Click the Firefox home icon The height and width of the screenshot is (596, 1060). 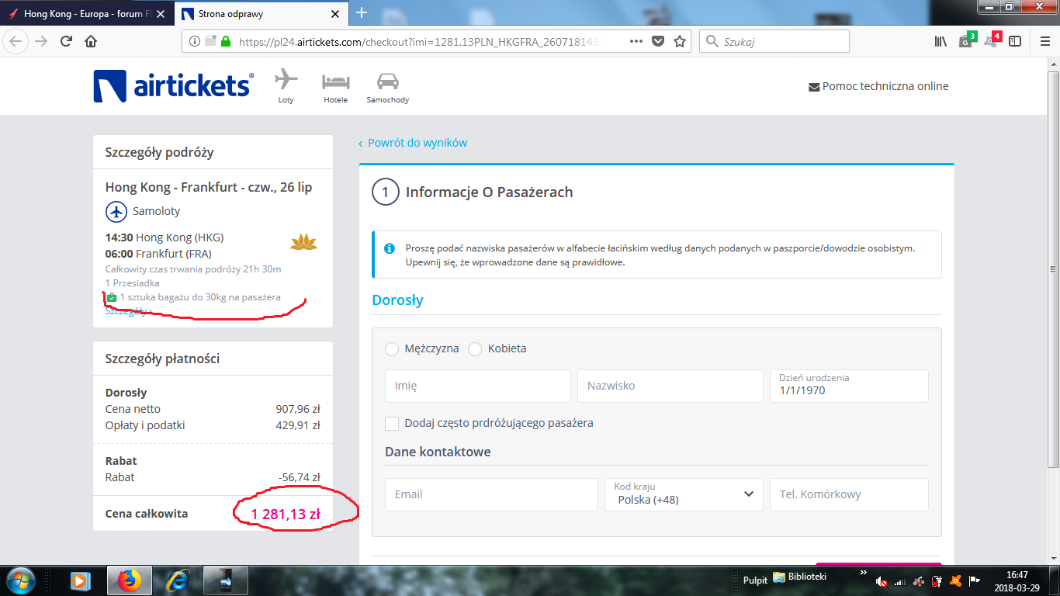coord(91,42)
